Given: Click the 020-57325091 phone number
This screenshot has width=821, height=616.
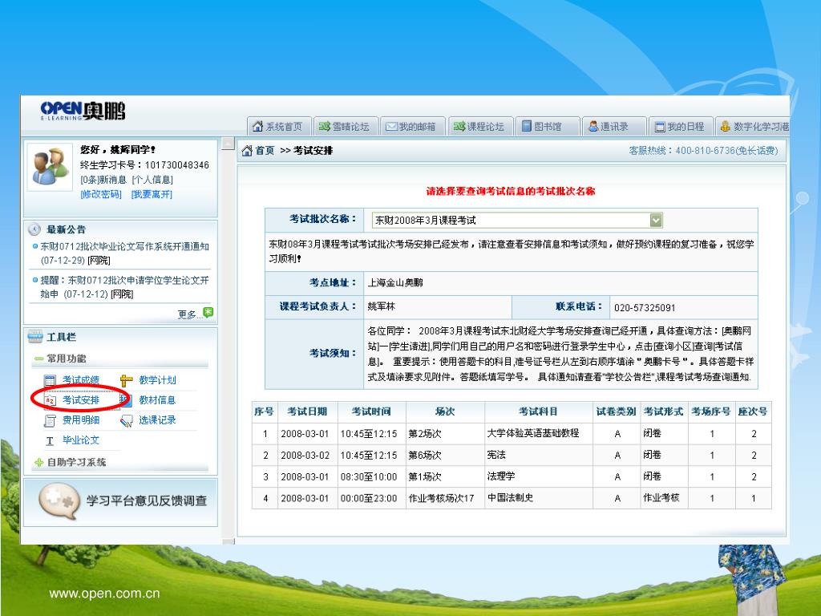Looking at the screenshot, I should [x=645, y=307].
